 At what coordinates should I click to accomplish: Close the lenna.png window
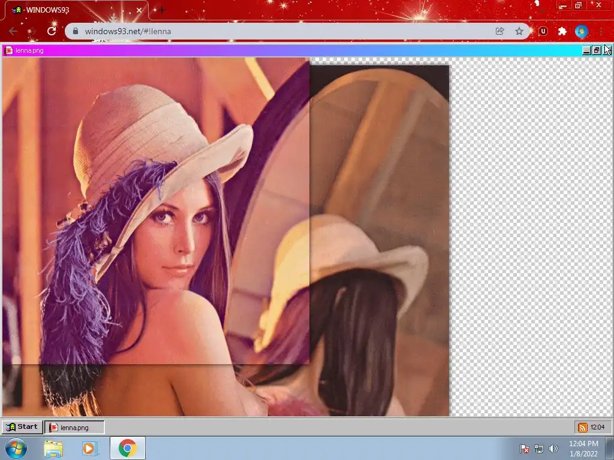pos(606,50)
